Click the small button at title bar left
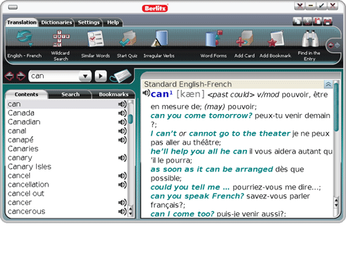 click(12, 8)
